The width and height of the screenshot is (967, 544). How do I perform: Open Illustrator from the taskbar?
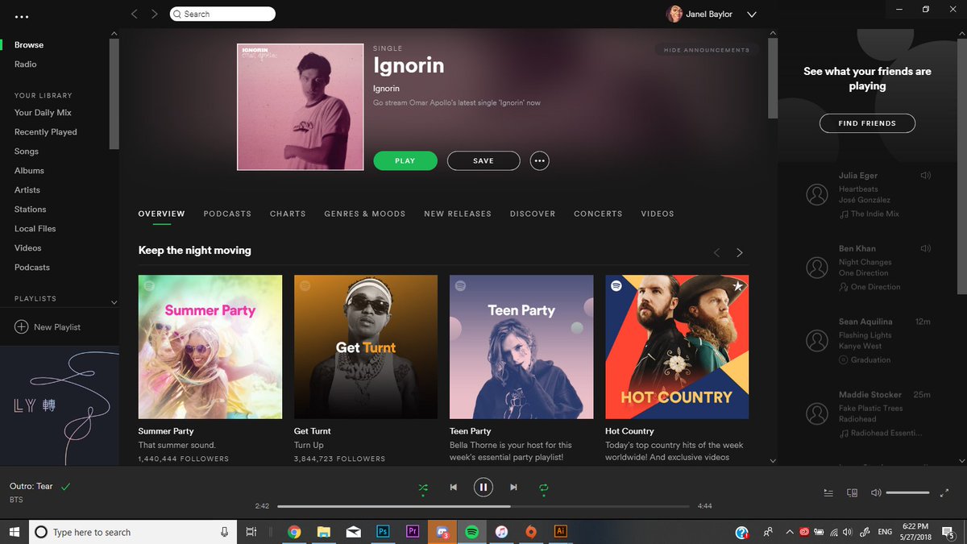(x=561, y=532)
